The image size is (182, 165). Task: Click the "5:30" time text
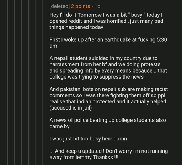click(162, 40)
